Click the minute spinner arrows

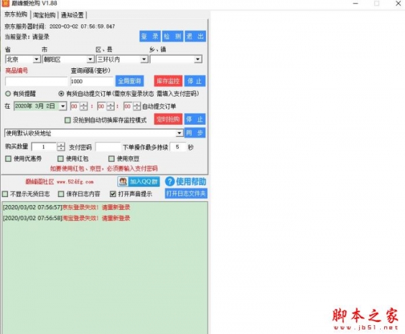110,106
